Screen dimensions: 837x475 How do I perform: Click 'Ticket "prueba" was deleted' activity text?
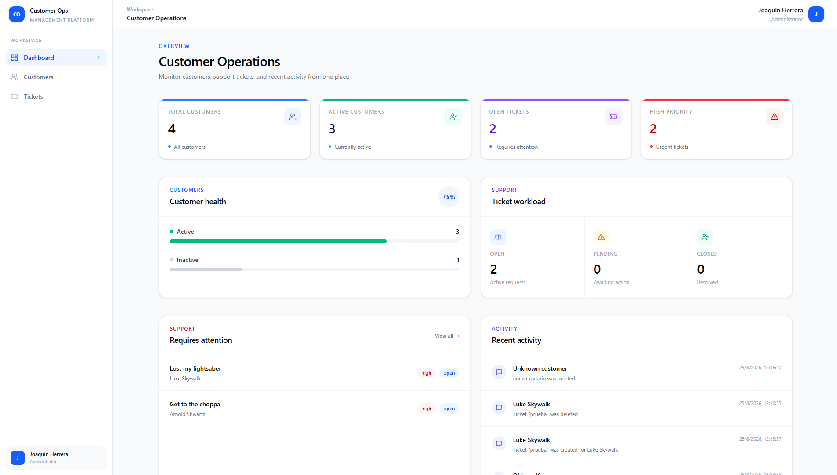pyautogui.click(x=545, y=414)
